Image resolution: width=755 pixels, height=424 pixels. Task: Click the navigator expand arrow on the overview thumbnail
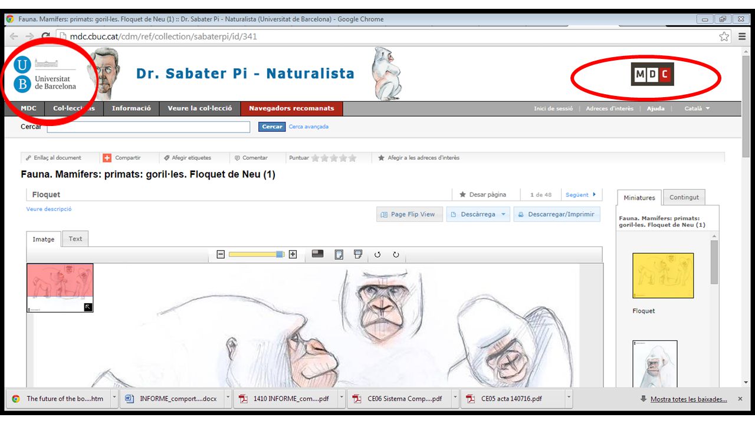pyautogui.click(x=88, y=307)
